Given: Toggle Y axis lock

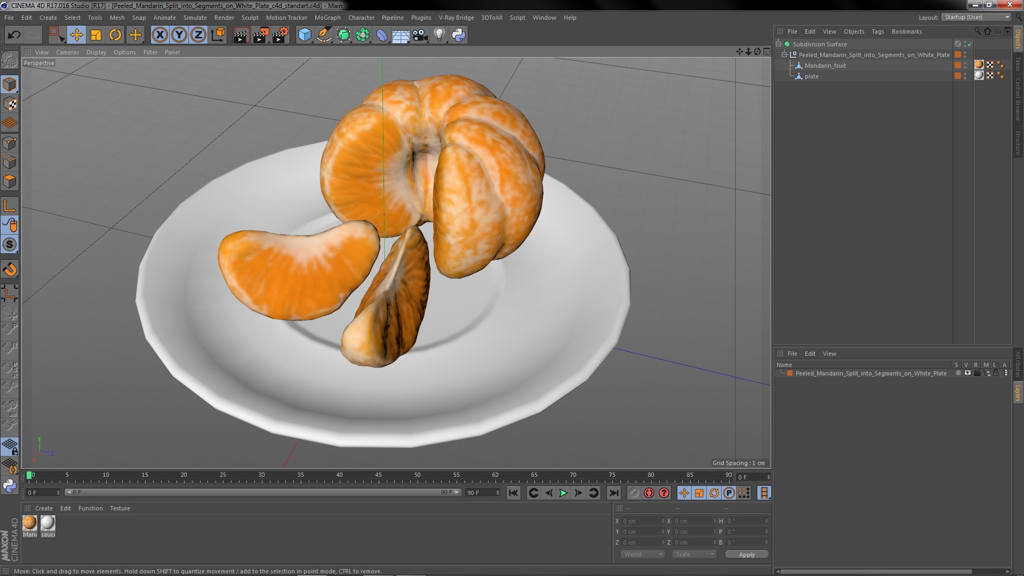Looking at the screenshot, I should 179,35.
